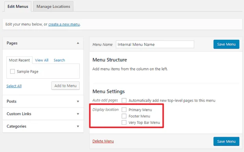244x152 pixels.
Task: Enable automatically add new top-level pages
Action: pos(124,100)
